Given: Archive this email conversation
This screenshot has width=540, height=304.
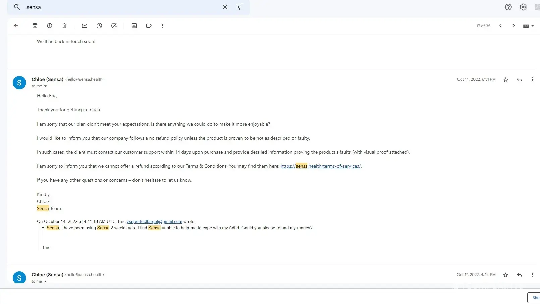Looking at the screenshot, I should coord(35,26).
